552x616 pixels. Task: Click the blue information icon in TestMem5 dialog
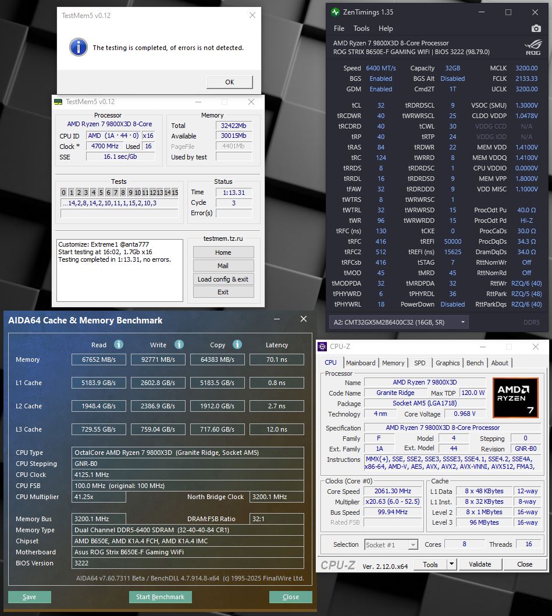point(79,48)
